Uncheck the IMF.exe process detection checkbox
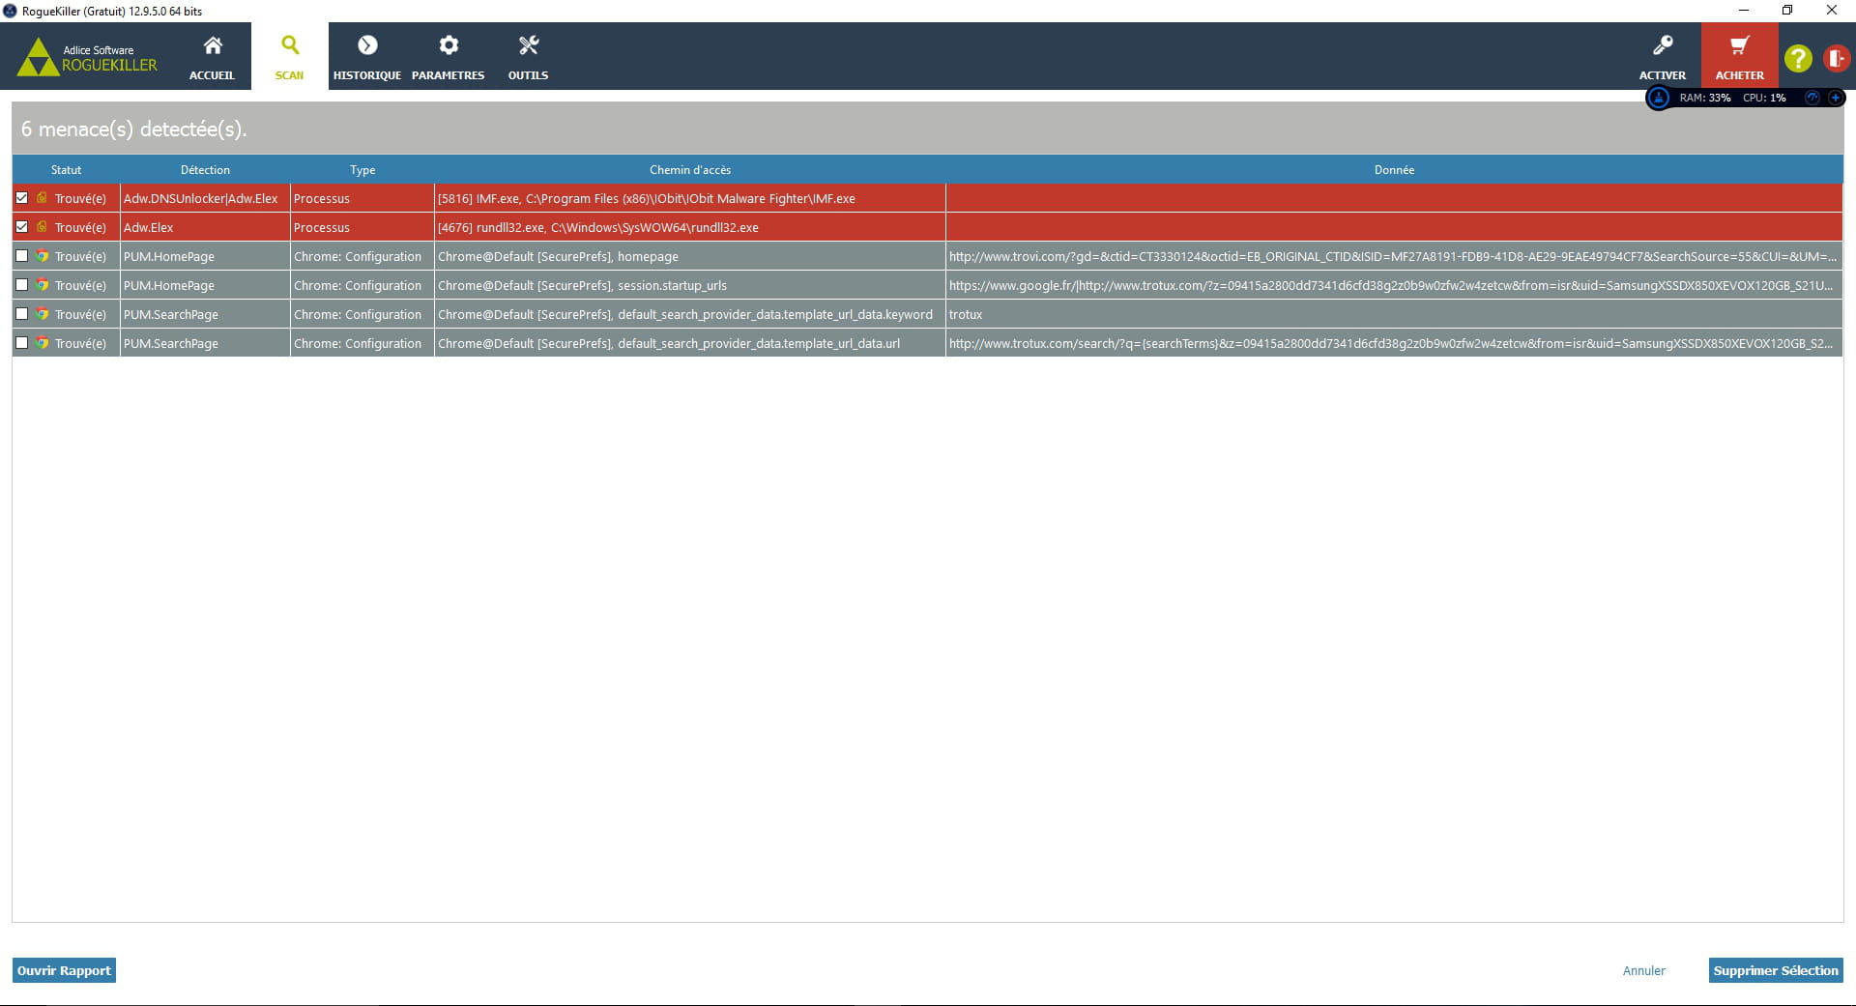This screenshot has height=1006, width=1856. coord(21,198)
